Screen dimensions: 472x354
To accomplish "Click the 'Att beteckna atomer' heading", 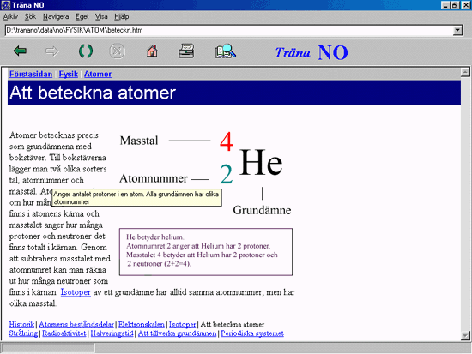I will tap(93, 93).
